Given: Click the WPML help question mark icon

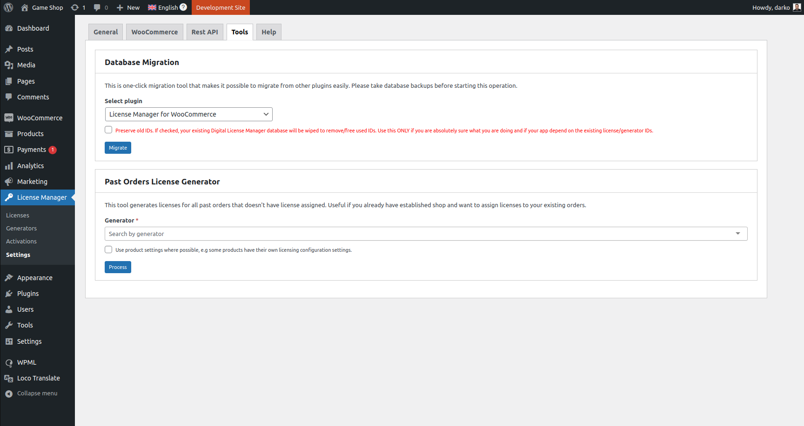Looking at the screenshot, I should pos(183,7).
